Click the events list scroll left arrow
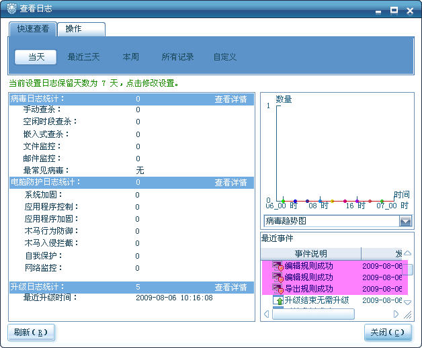 click(267, 314)
